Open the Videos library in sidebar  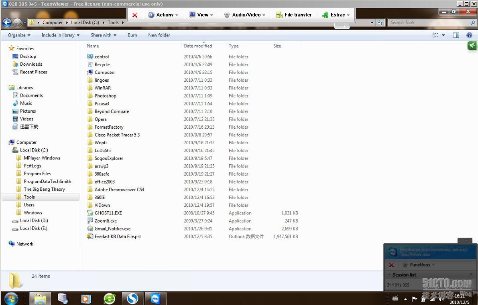23,119
